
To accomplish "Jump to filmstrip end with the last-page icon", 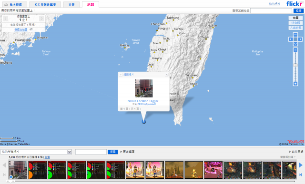I will 301,174.
